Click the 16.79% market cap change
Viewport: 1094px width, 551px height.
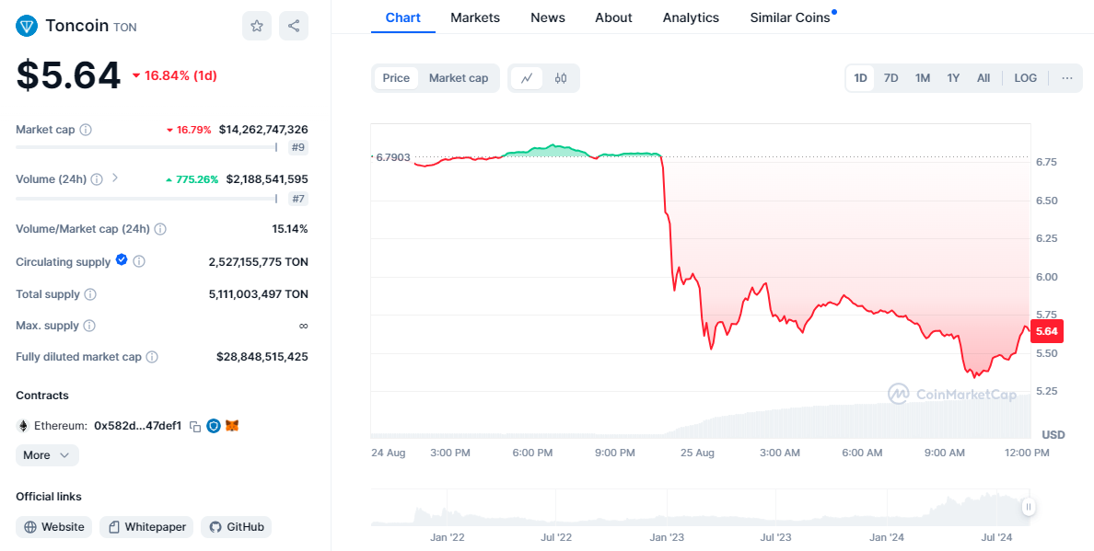tap(189, 130)
